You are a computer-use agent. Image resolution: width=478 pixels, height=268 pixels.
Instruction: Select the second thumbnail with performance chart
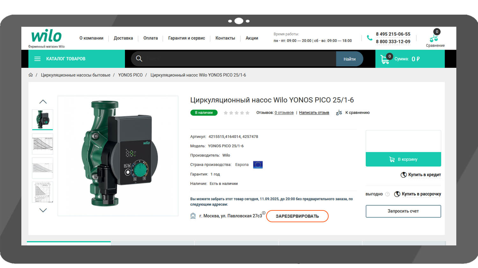(42, 144)
